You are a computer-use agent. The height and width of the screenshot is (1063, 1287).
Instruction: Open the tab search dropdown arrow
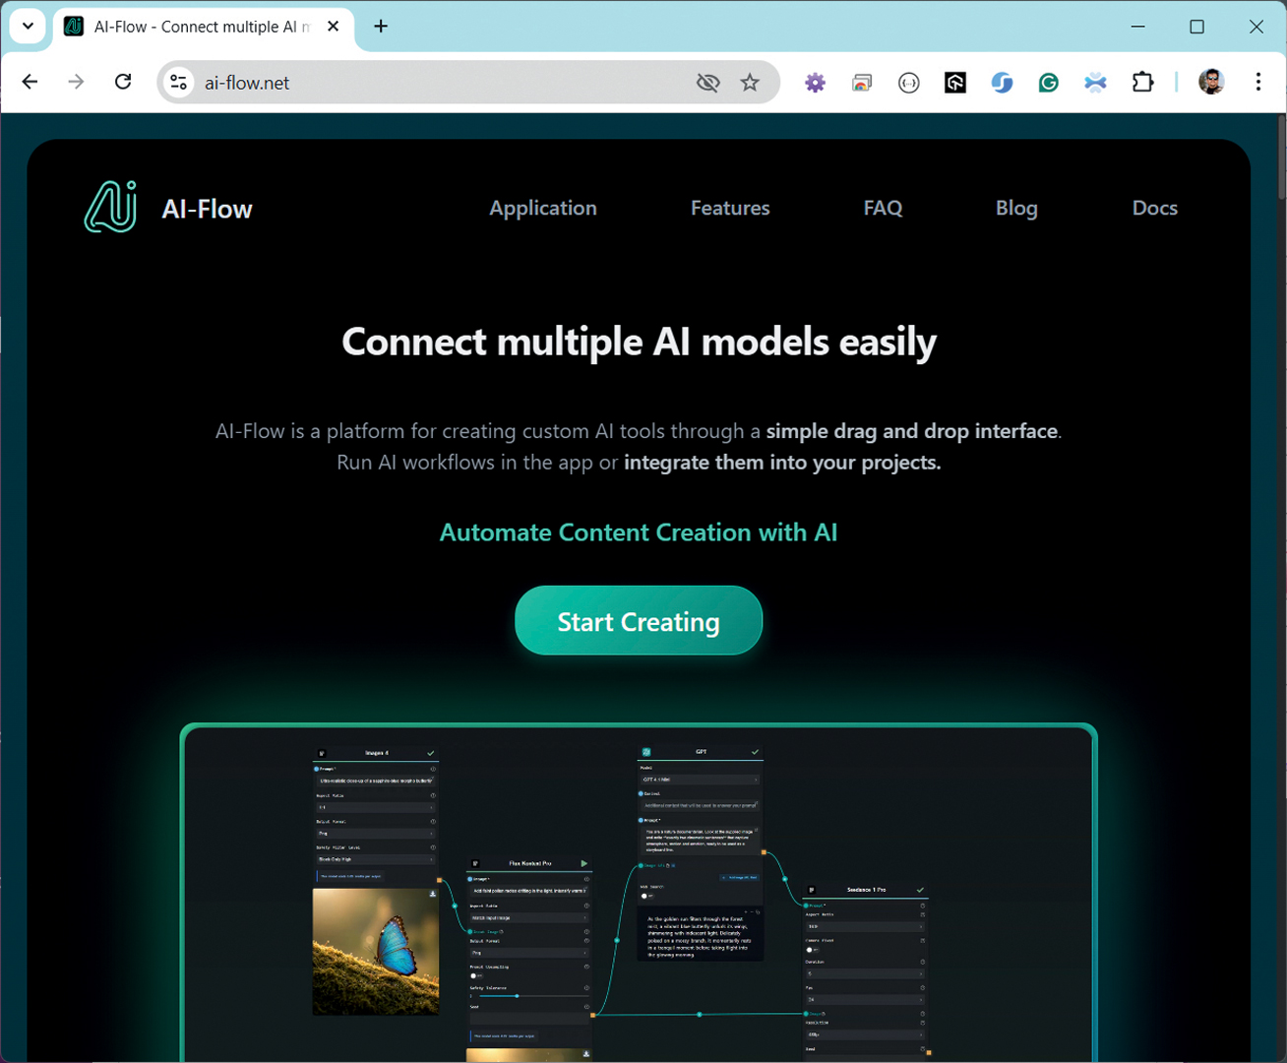tap(28, 27)
